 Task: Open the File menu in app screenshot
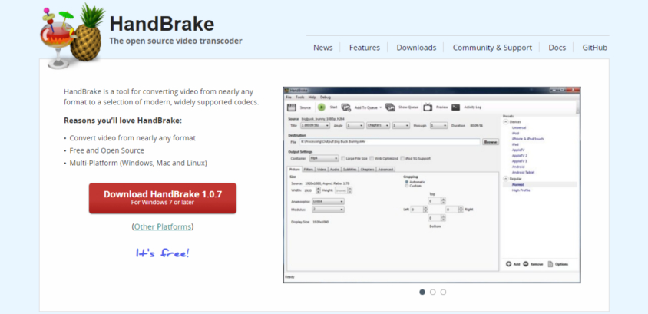point(289,97)
